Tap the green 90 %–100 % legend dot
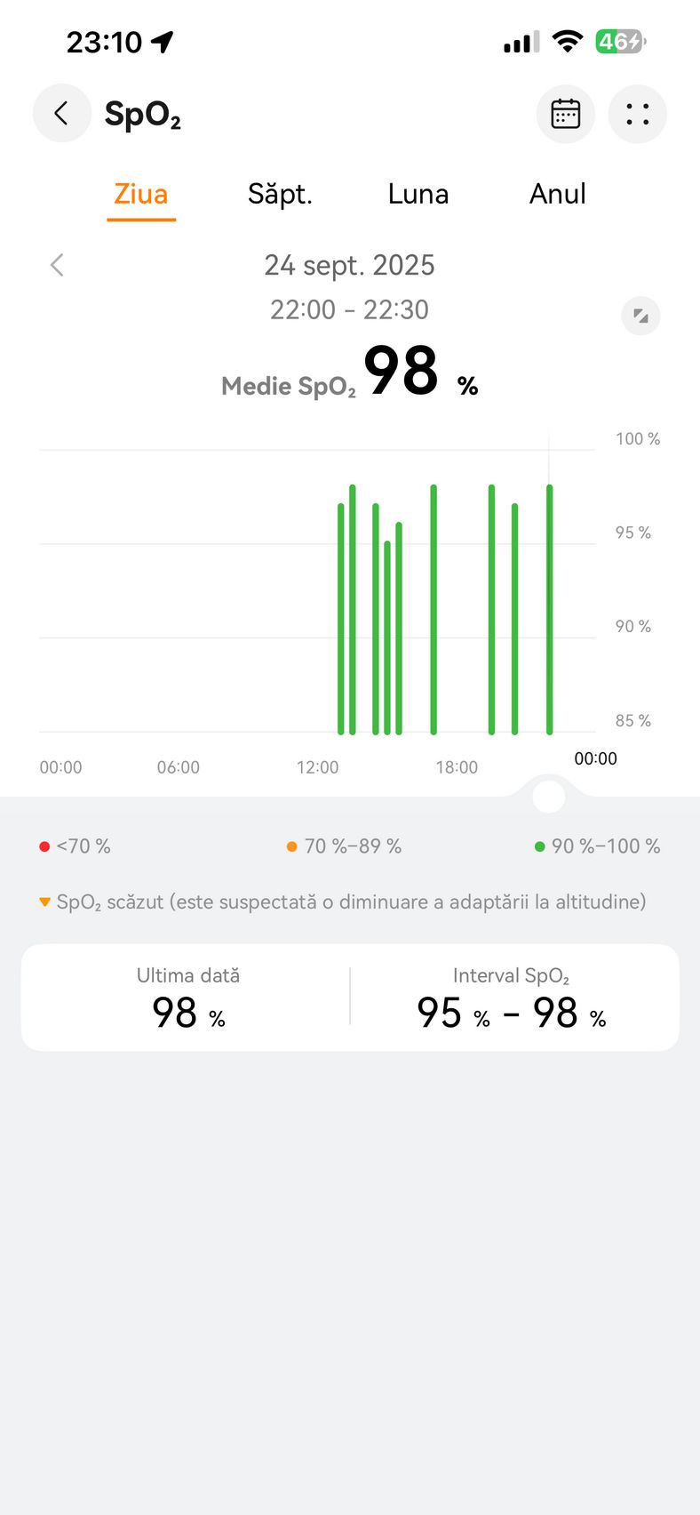The width and height of the screenshot is (700, 1515). click(x=539, y=846)
